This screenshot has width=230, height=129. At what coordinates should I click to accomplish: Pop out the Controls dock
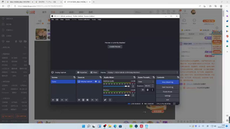178,77
